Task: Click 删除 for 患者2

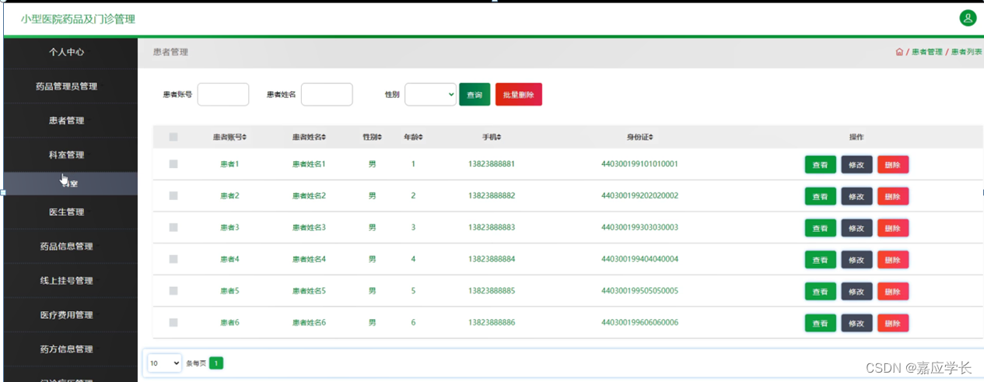Action: click(x=893, y=196)
